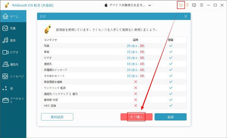This screenshot has width=227, height=138.
Task: Select the 写真 row label in table
Action: point(47,46)
